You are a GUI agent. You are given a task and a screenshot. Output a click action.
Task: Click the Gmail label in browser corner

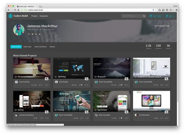(x=175, y=6)
